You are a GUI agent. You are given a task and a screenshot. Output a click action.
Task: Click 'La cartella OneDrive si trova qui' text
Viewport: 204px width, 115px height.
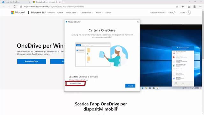click(84, 77)
